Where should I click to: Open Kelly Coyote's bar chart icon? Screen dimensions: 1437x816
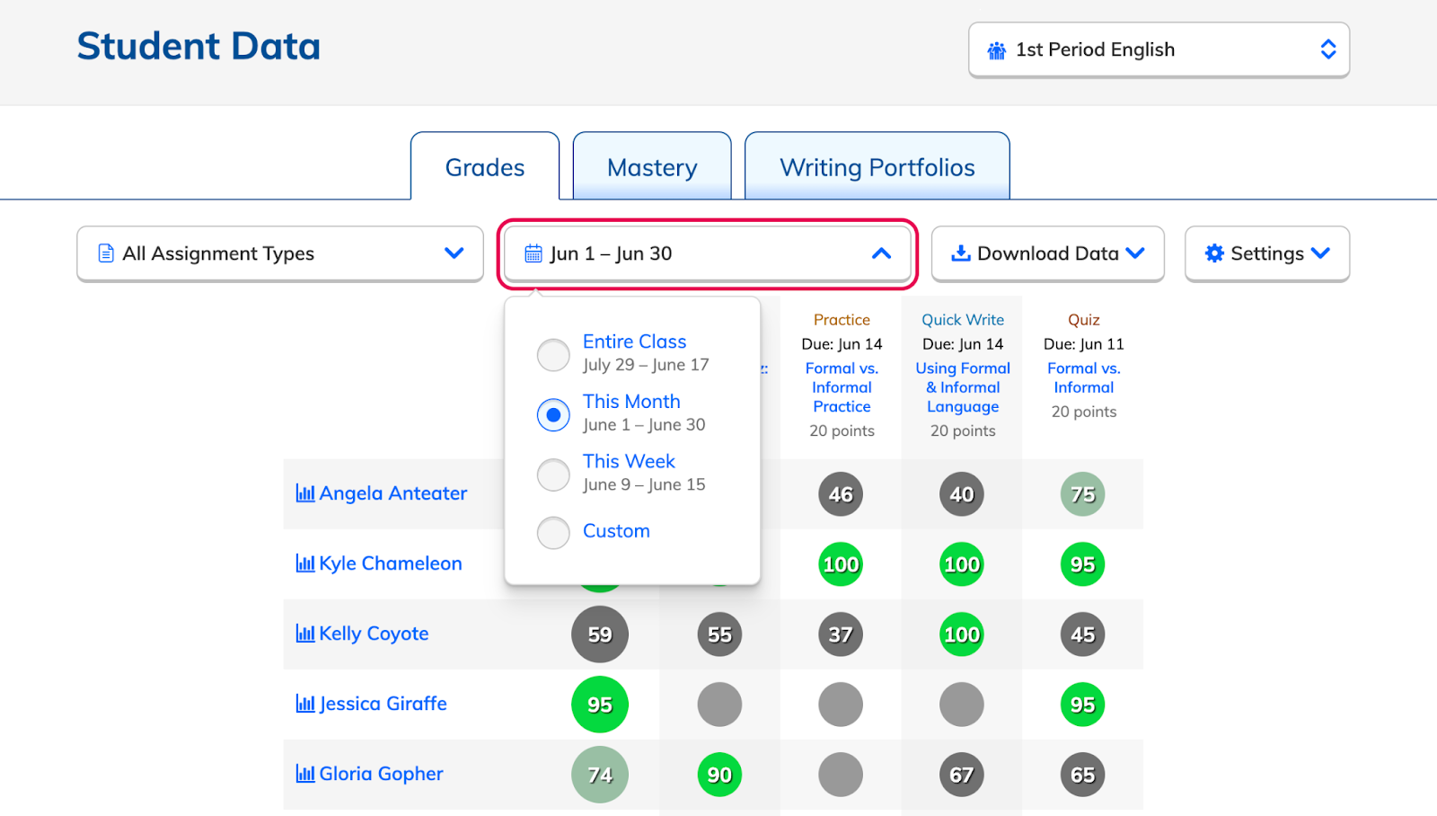pos(305,634)
